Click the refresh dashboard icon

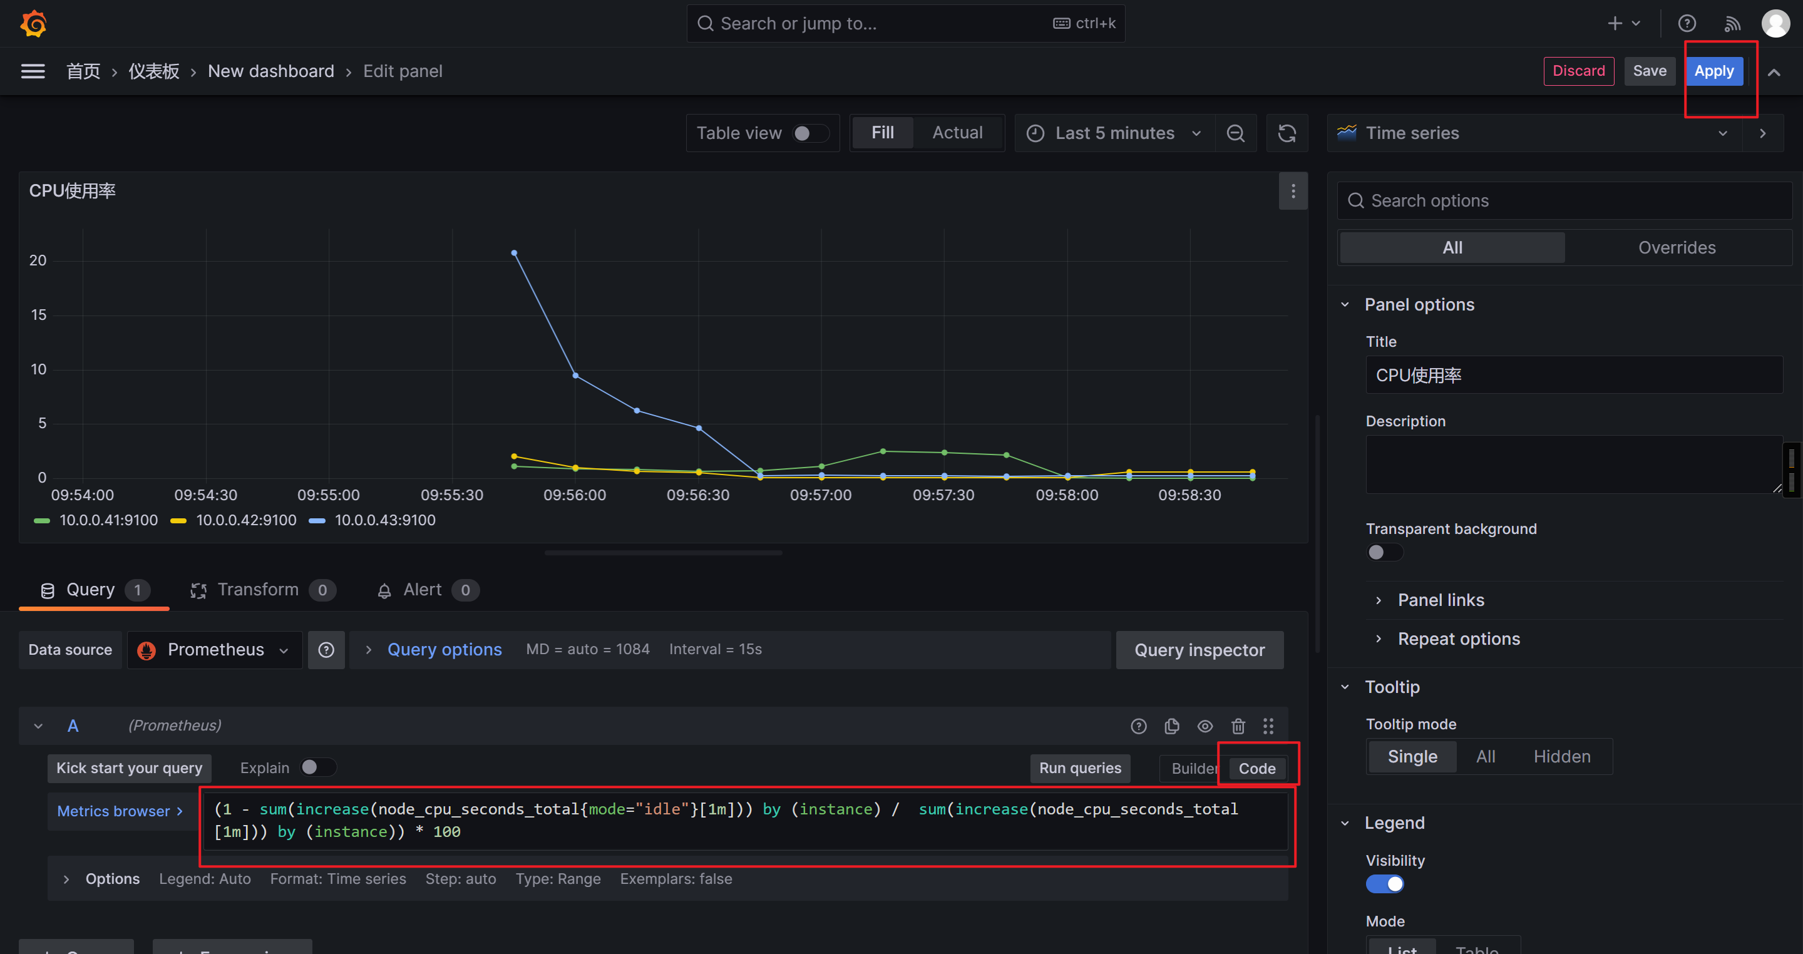point(1287,133)
